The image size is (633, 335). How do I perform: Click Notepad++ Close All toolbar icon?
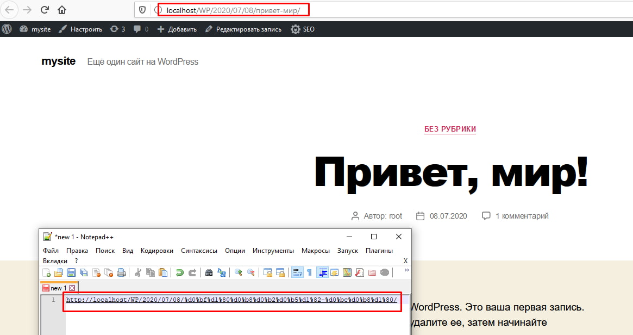pyautogui.click(x=109, y=273)
